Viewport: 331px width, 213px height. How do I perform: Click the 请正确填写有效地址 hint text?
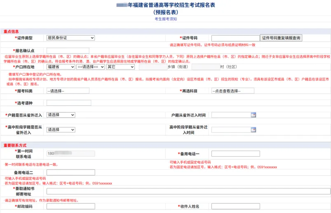tap(41, 200)
